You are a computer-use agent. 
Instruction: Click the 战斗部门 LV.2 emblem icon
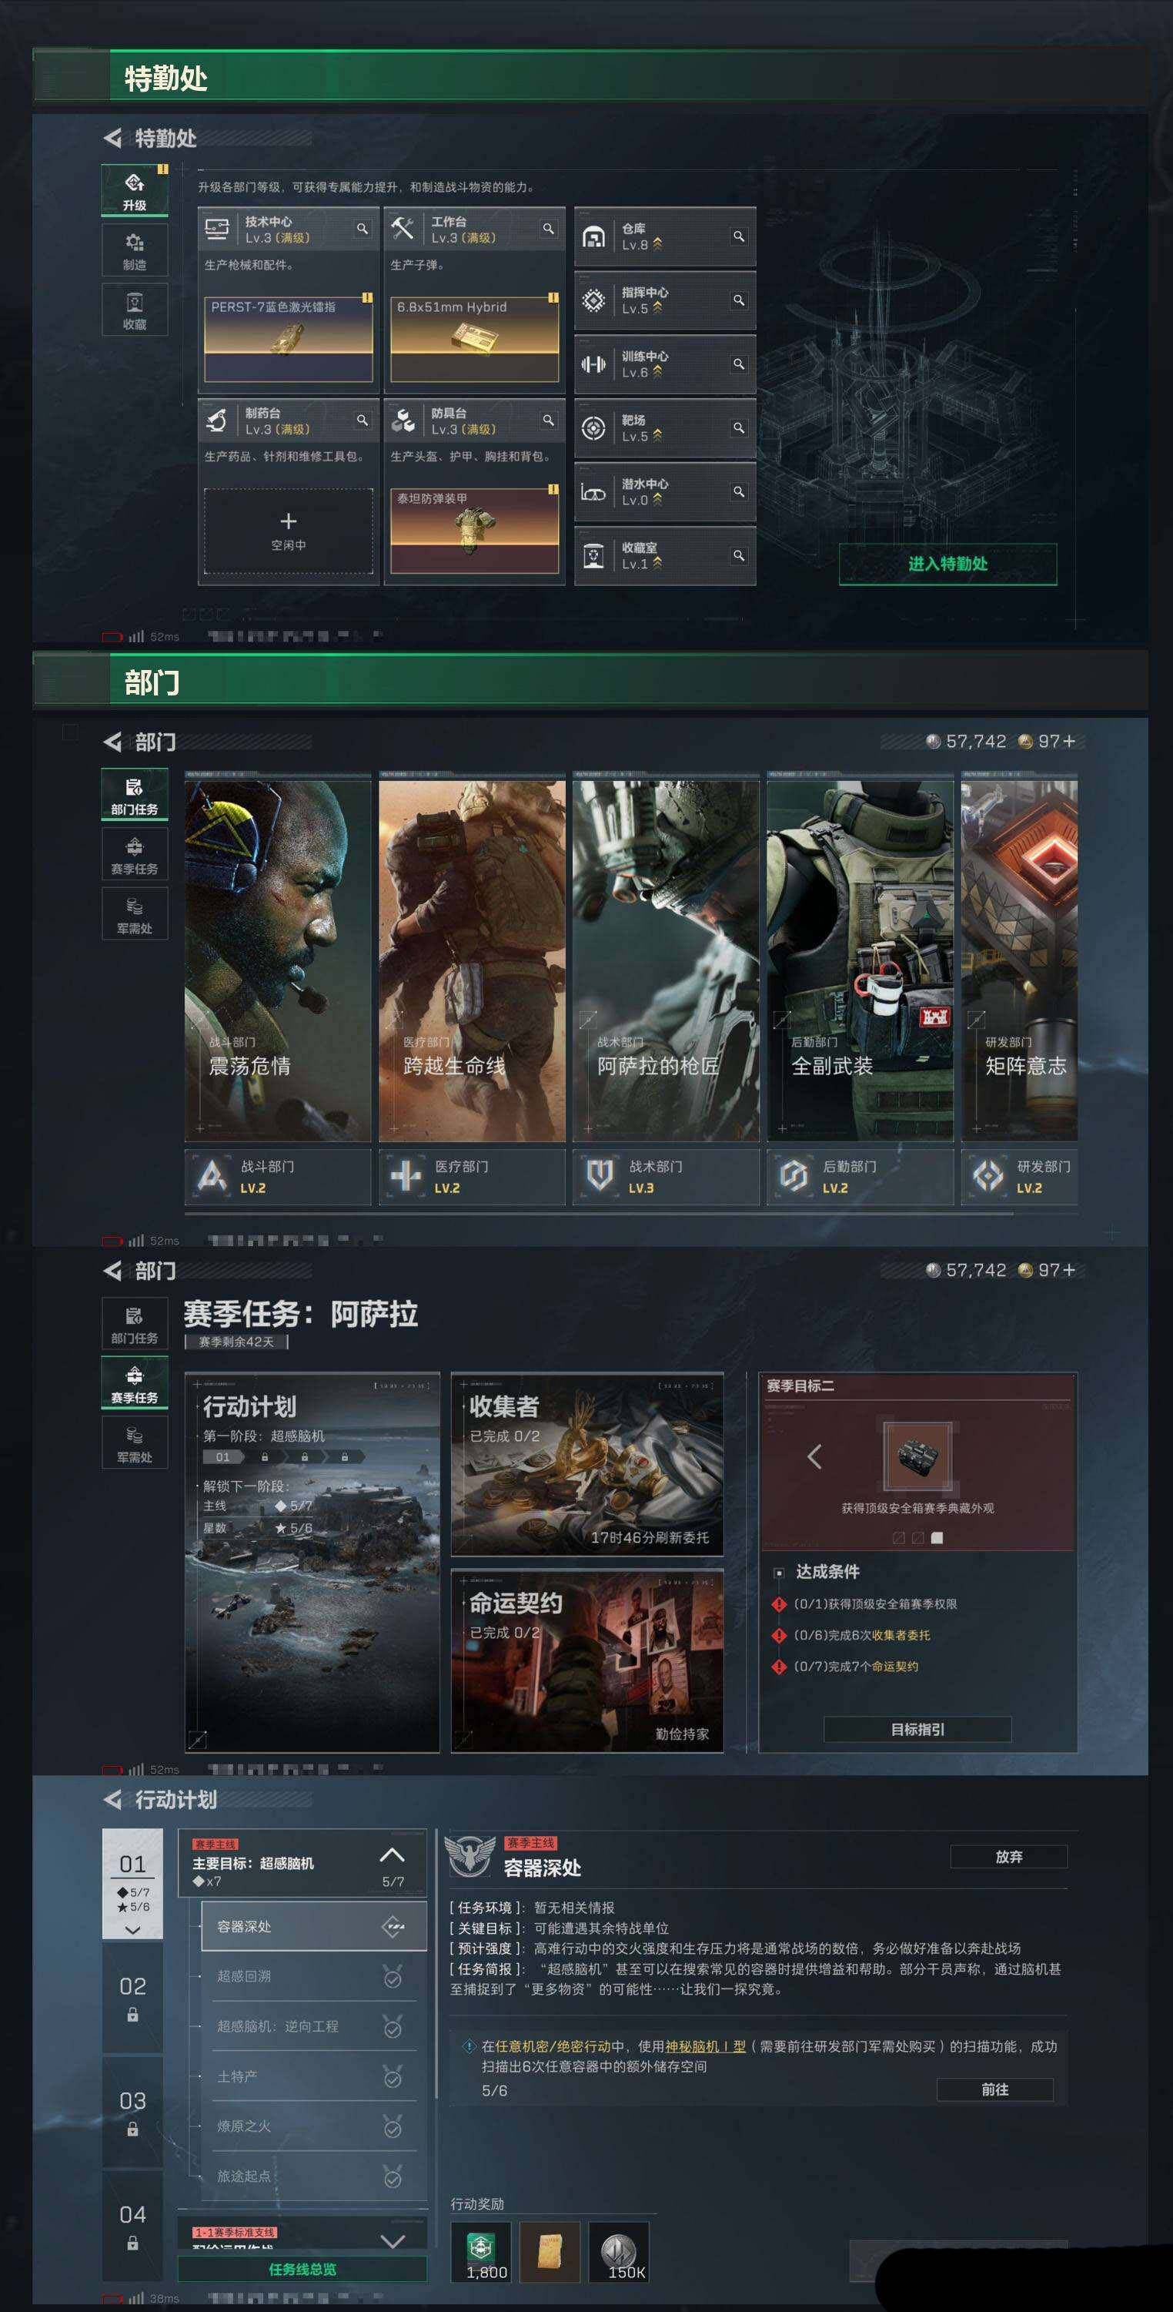pyautogui.click(x=212, y=1176)
